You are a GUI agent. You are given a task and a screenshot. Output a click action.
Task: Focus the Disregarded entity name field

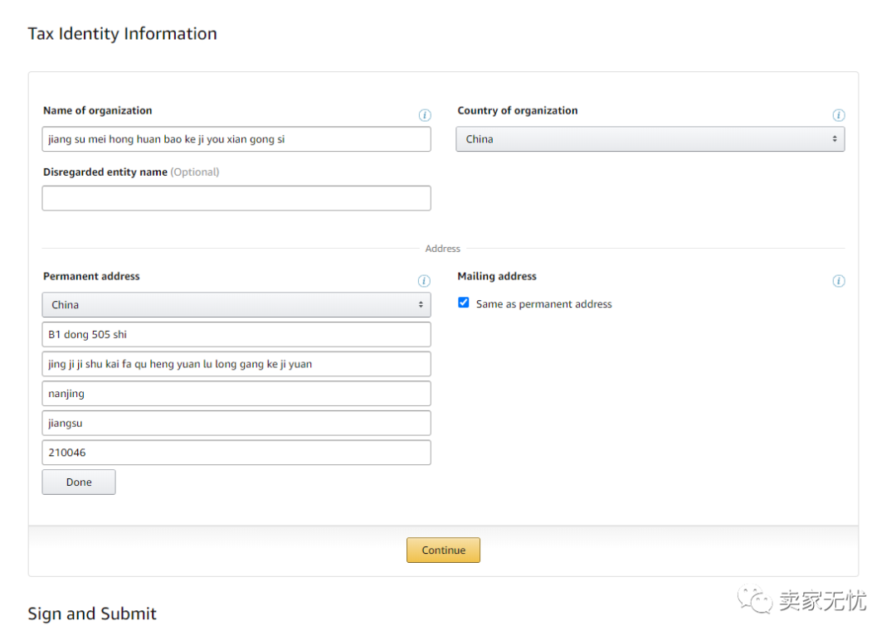pos(236,198)
